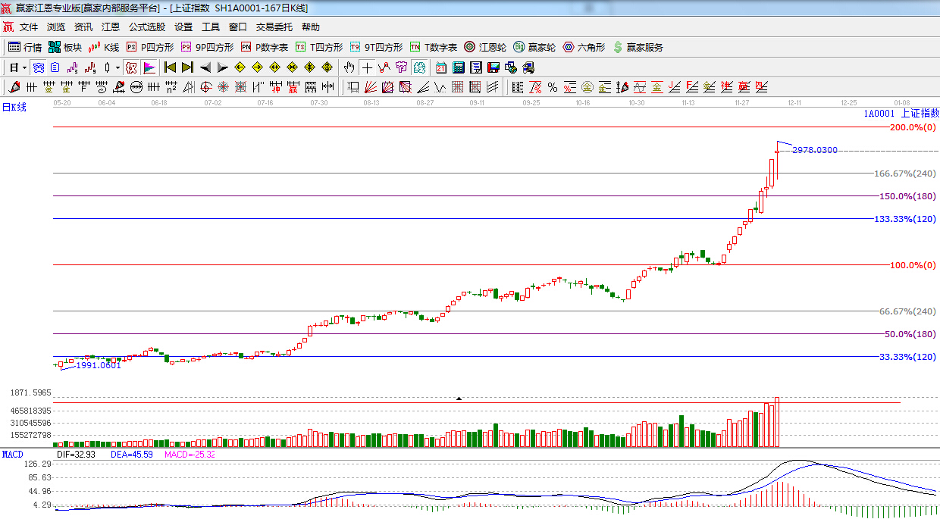Click the 赢家服务 button

pos(638,47)
